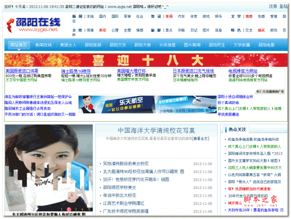Click the 乐天航空 banner advertisement
The image size is (291, 219).
click(x=147, y=104)
